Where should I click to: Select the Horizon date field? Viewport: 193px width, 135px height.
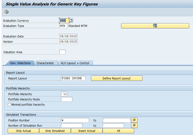pyautogui.click(x=68, y=41)
